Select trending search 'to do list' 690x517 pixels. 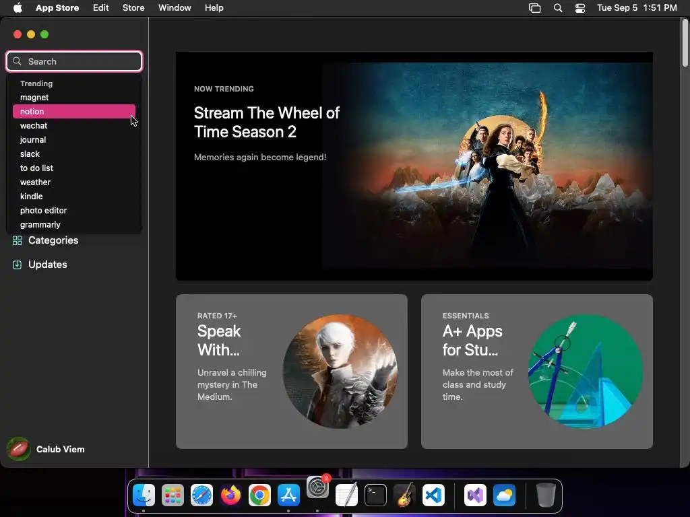[74, 168]
